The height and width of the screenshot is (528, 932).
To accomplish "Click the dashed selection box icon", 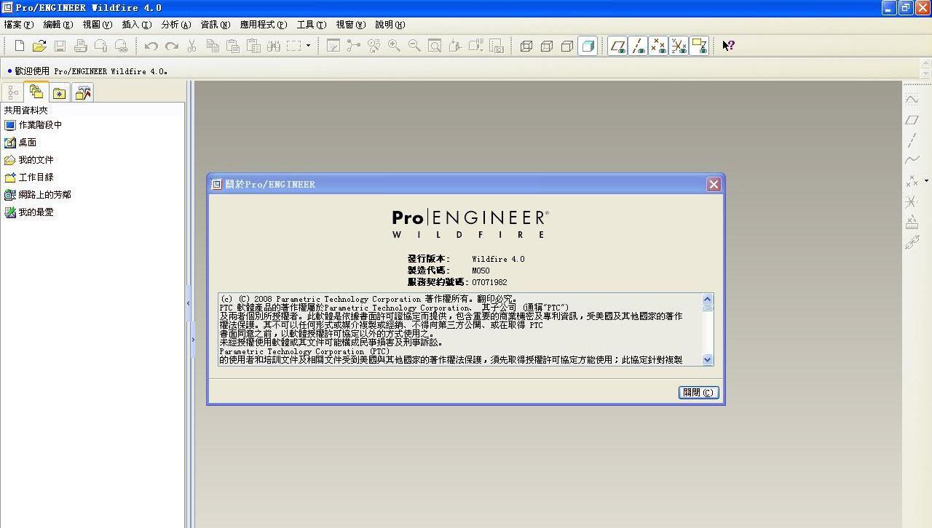I will click(x=293, y=46).
